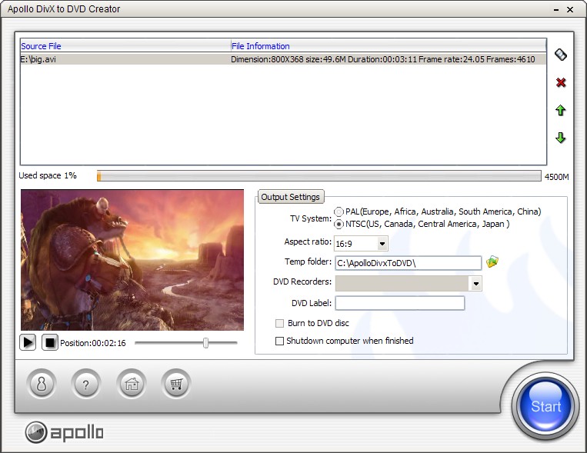Screen dimensions: 587x453
Task: Expand the Aspect ratio dropdown
Action: coord(382,244)
